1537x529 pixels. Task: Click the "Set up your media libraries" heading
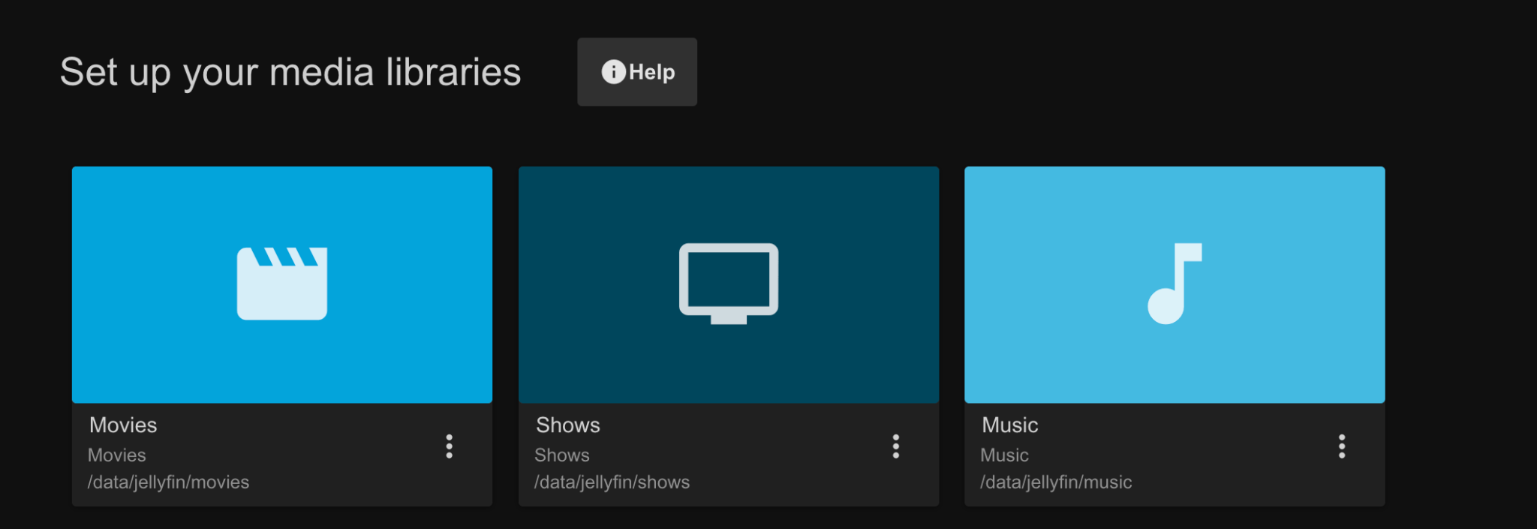(x=290, y=73)
